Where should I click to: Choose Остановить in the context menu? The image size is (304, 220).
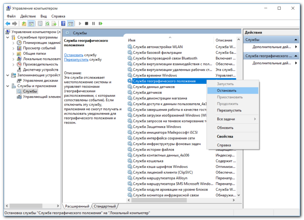227,91
